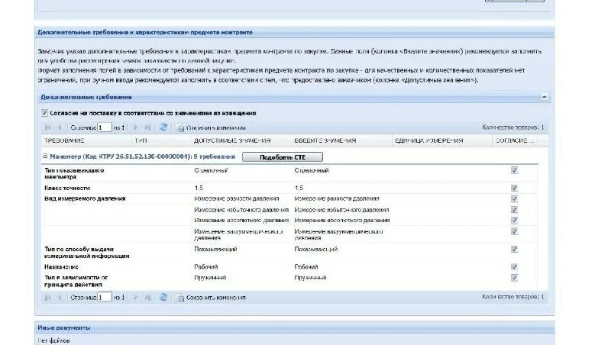Image resolution: width=611 pixels, height=345 pixels.
Task: Toggle consent checkbox for 'Класс точности' row
Action: pyautogui.click(x=514, y=188)
